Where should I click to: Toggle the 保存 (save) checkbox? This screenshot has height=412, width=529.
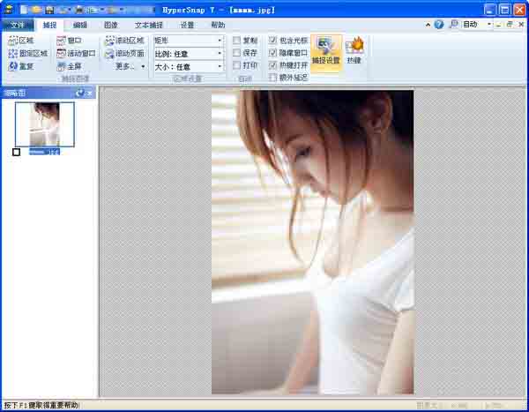[237, 53]
